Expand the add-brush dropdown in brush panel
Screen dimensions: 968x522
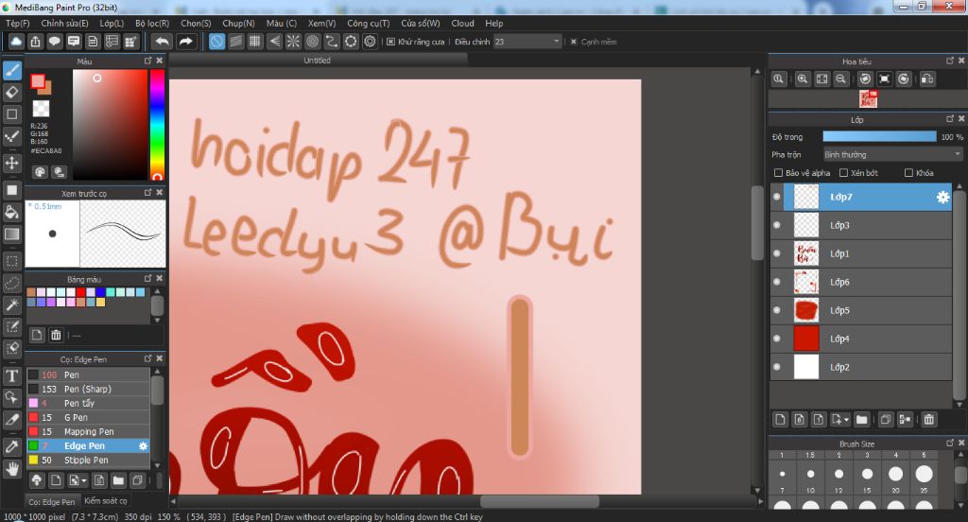[x=84, y=480]
